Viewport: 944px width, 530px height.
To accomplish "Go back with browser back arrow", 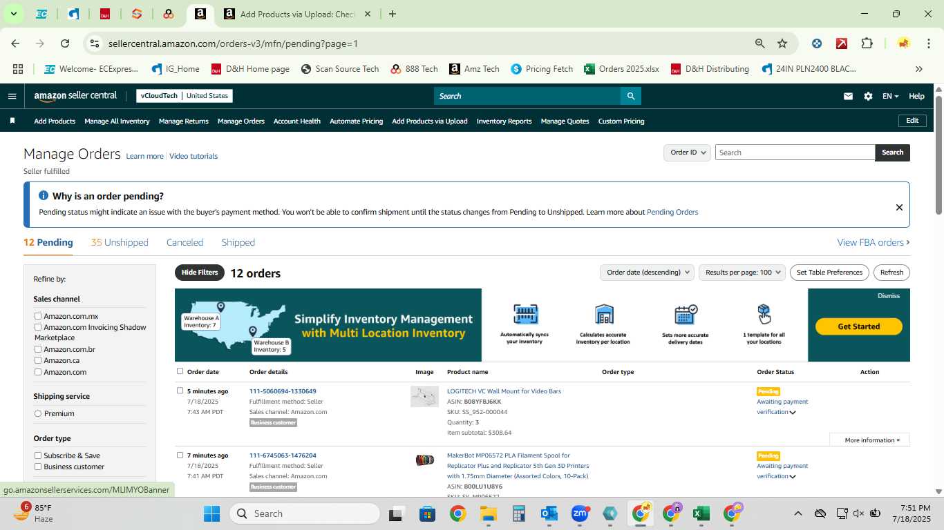I will click(15, 43).
